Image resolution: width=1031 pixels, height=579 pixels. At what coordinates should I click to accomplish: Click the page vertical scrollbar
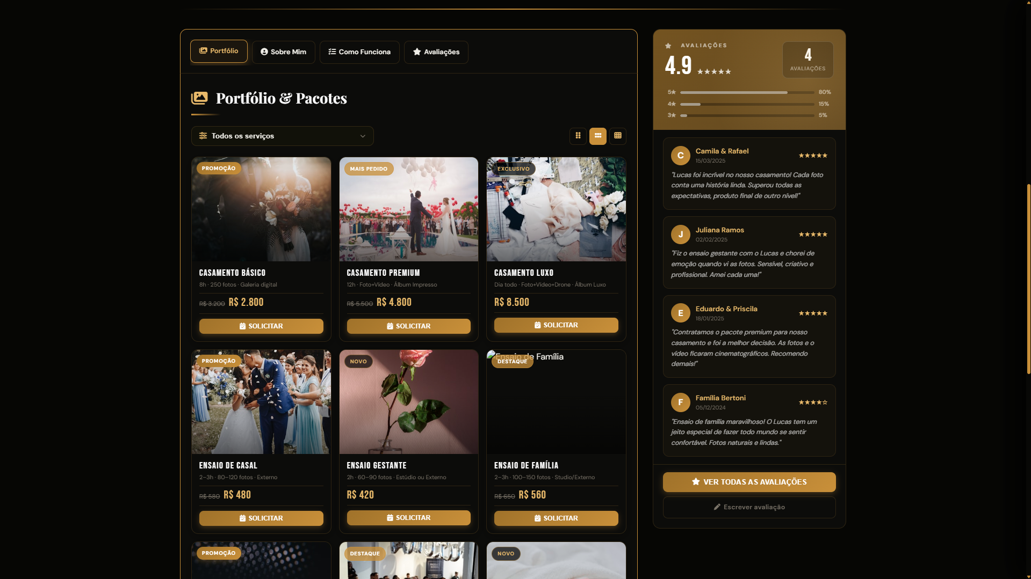[x=1028, y=279]
